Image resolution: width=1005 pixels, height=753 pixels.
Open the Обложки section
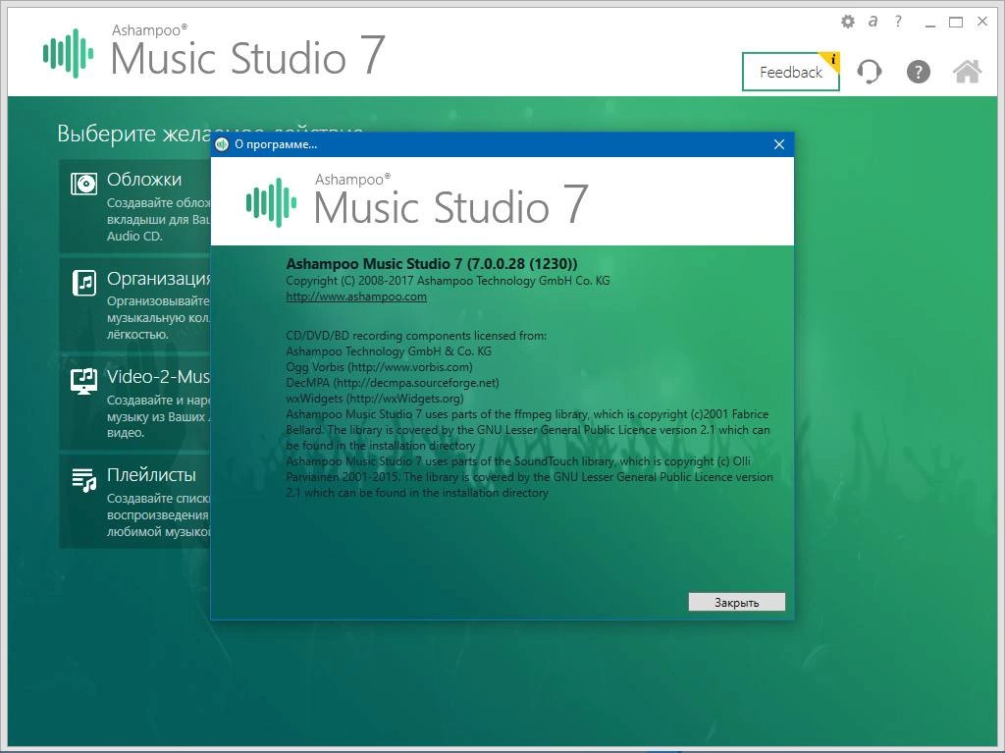click(135, 206)
